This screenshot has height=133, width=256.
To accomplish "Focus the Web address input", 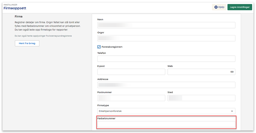I will click(198, 72).
